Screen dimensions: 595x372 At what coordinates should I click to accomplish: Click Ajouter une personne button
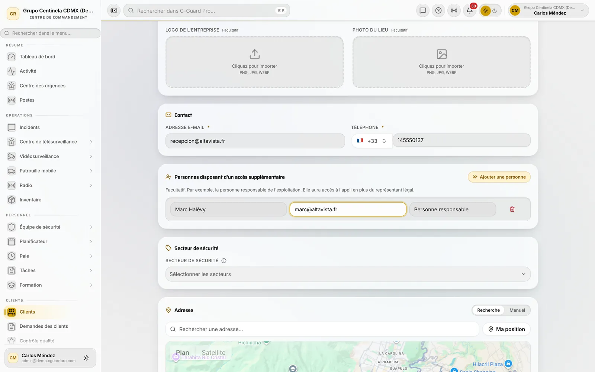(499, 177)
